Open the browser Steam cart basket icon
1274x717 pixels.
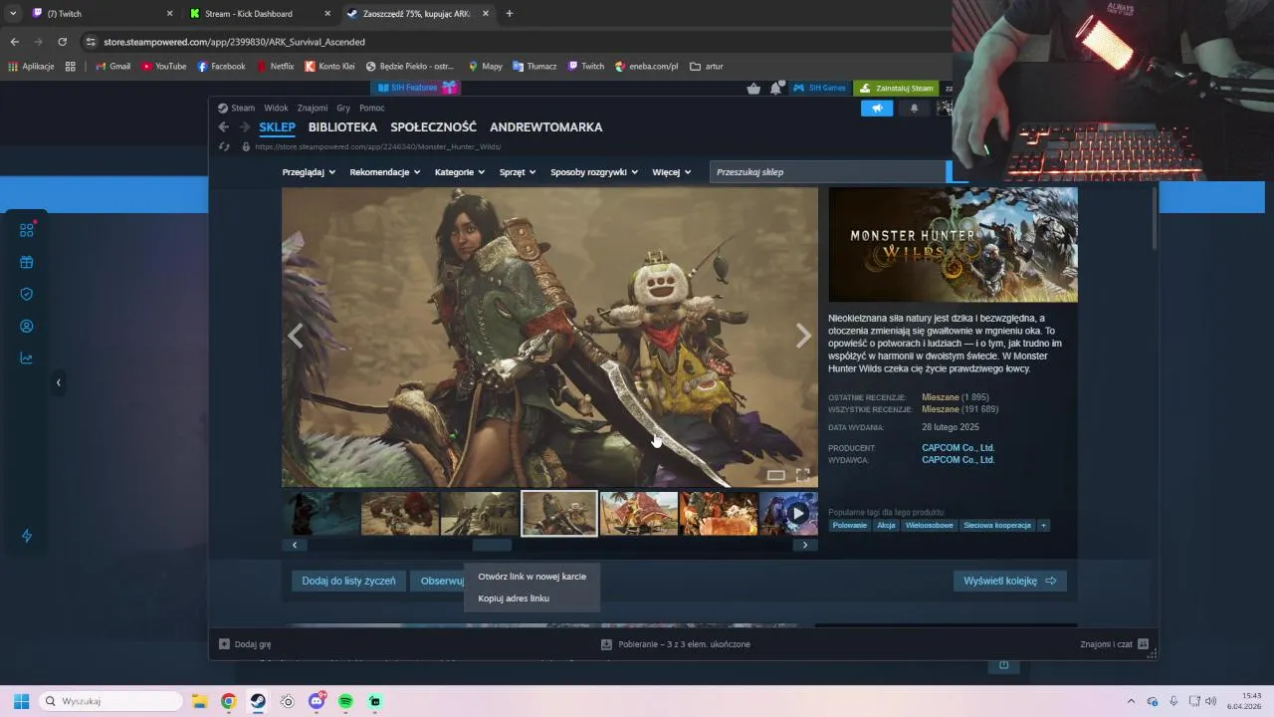point(753,88)
